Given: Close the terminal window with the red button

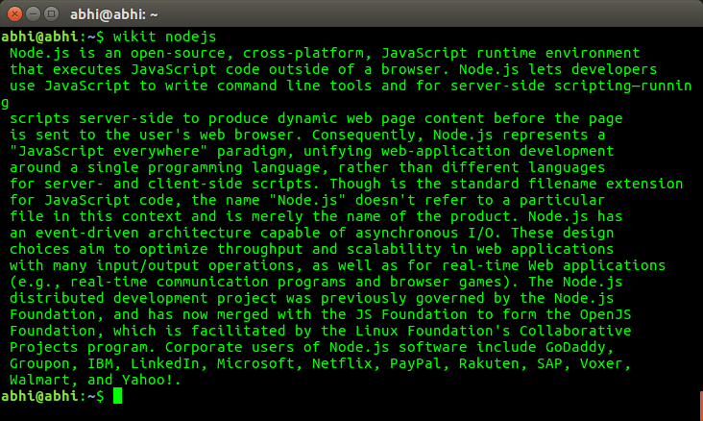Looking at the screenshot, I should tap(14, 14).
